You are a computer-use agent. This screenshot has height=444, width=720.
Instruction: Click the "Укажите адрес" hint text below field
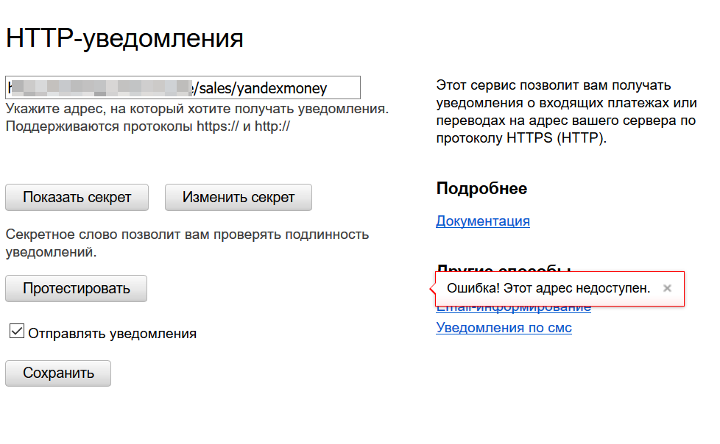click(197, 109)
